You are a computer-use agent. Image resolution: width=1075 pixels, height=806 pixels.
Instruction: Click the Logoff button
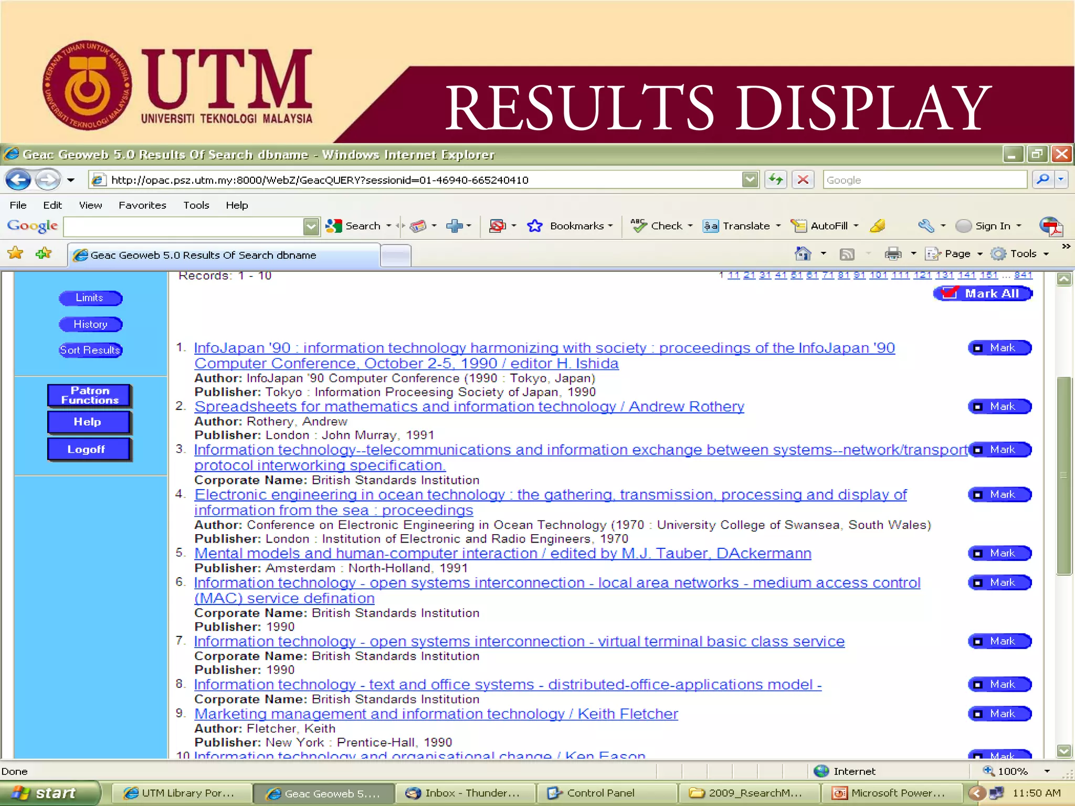(89, 450)
